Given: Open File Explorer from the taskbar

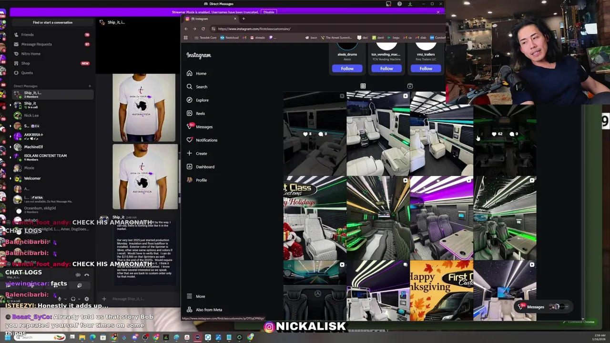Looking at the screenshot, I should (82, 337).
